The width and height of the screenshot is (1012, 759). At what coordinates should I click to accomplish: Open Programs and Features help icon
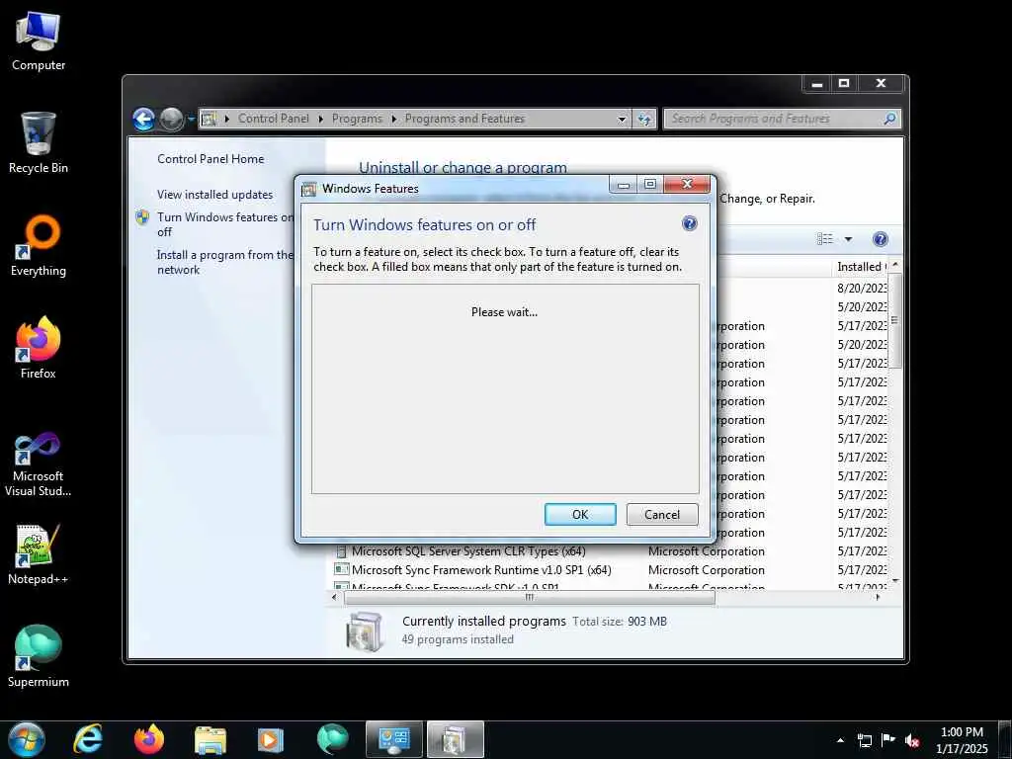click(x=880, y=239)
